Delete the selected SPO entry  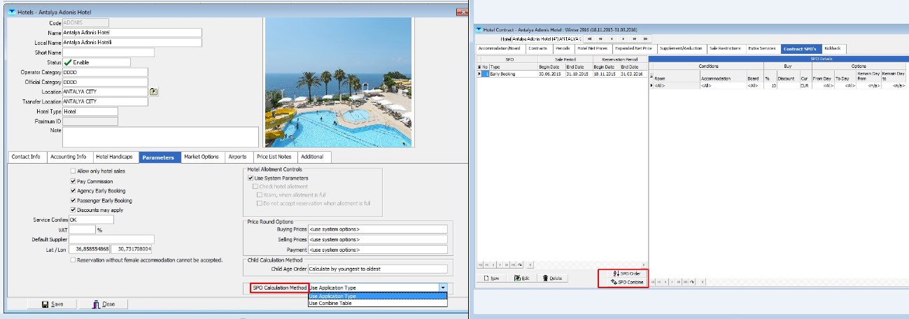(552, 278)
